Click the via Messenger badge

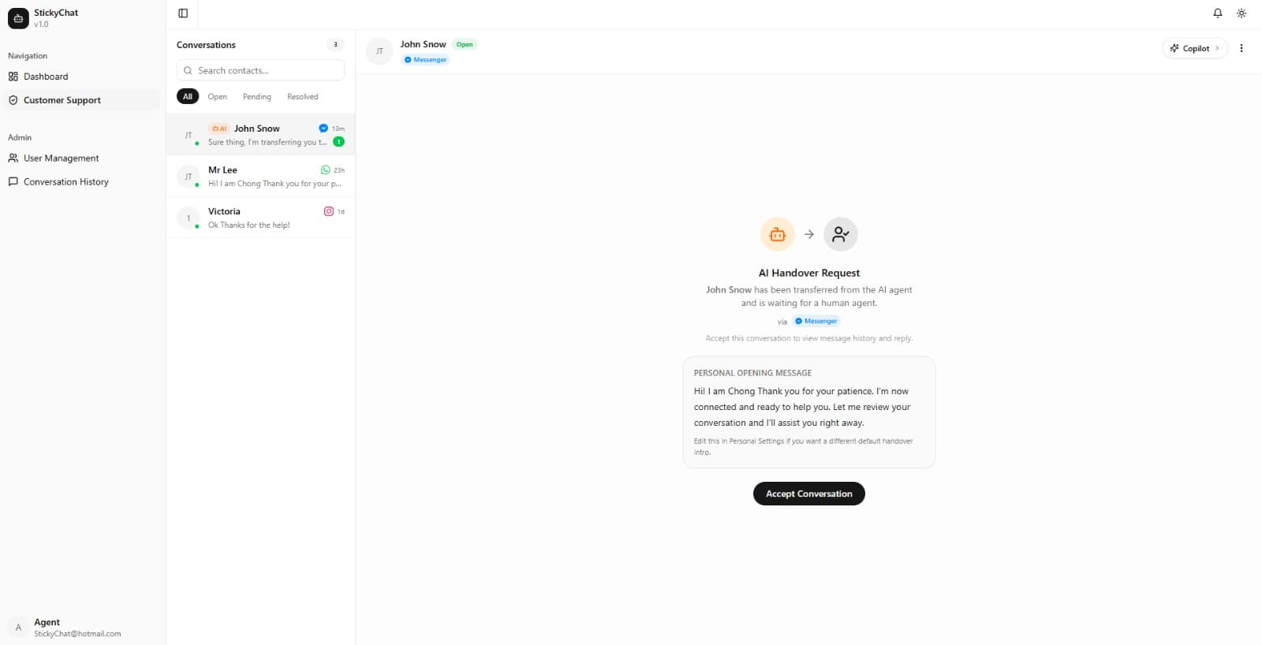(816, 321)
